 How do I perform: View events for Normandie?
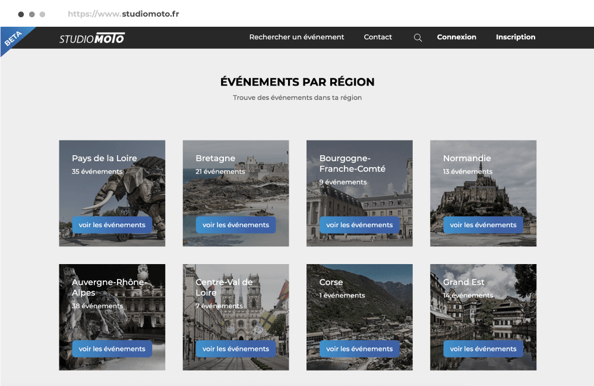pos(483,225)
